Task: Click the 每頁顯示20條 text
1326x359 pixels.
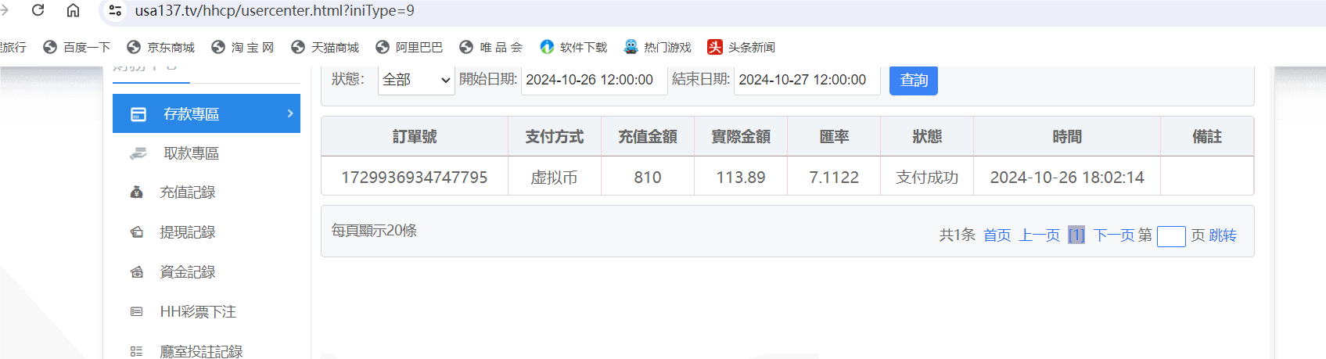Action: 374,231
